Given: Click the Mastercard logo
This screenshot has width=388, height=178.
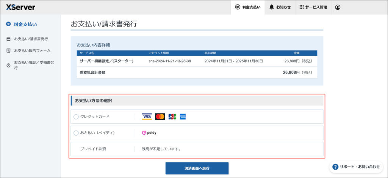Looking at the screenshot, I should [x=160, y=117].
